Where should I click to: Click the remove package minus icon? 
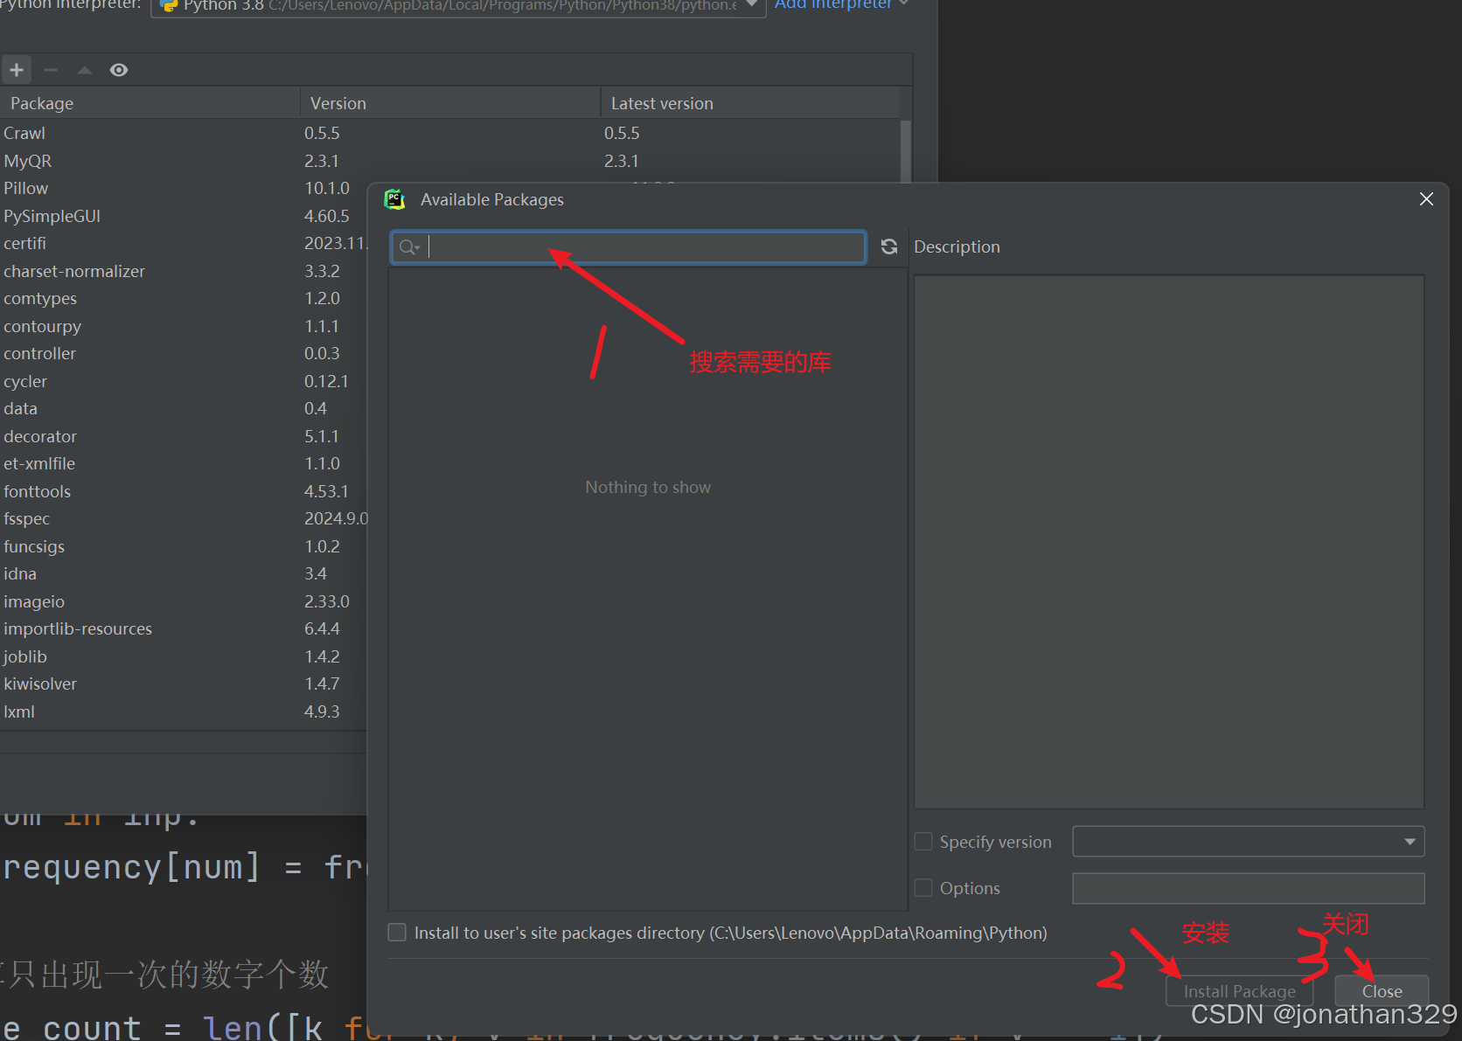tap(51, 70)
